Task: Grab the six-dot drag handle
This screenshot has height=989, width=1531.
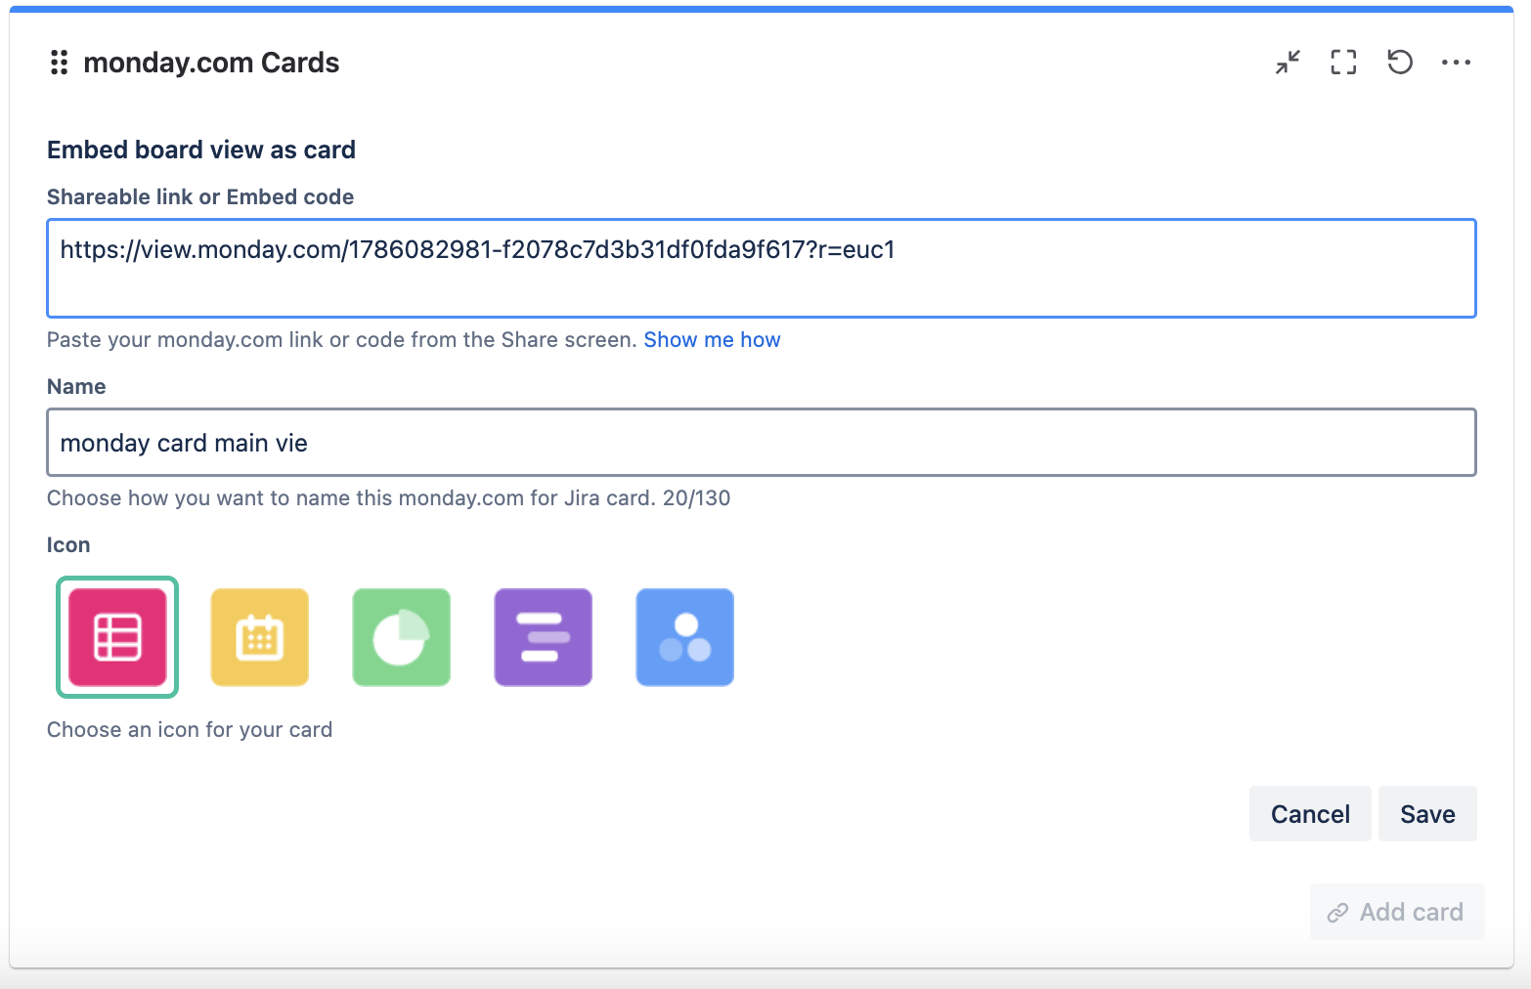Action: click(59, 63)
